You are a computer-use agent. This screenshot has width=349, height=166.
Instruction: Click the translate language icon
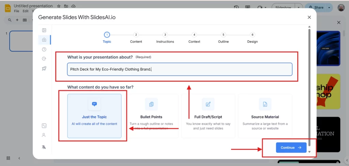(44, 147)
